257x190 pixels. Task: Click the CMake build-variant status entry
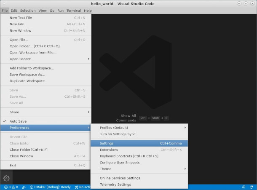pyautogui.click(x=50, y=187)
